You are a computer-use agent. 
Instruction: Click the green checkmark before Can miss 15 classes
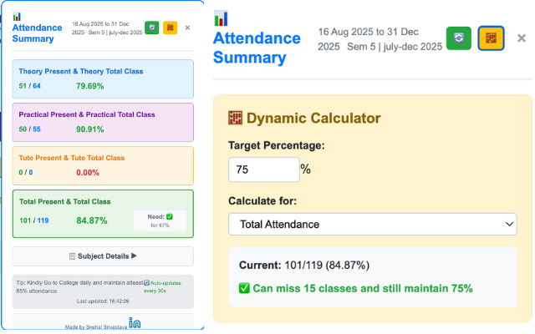[244, 289]
